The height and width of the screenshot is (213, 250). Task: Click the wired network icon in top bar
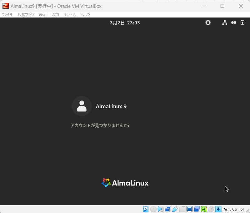[x=225, y=23]
